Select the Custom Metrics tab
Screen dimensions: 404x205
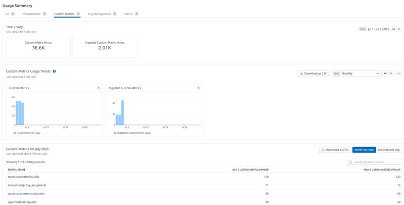point(67,14)
